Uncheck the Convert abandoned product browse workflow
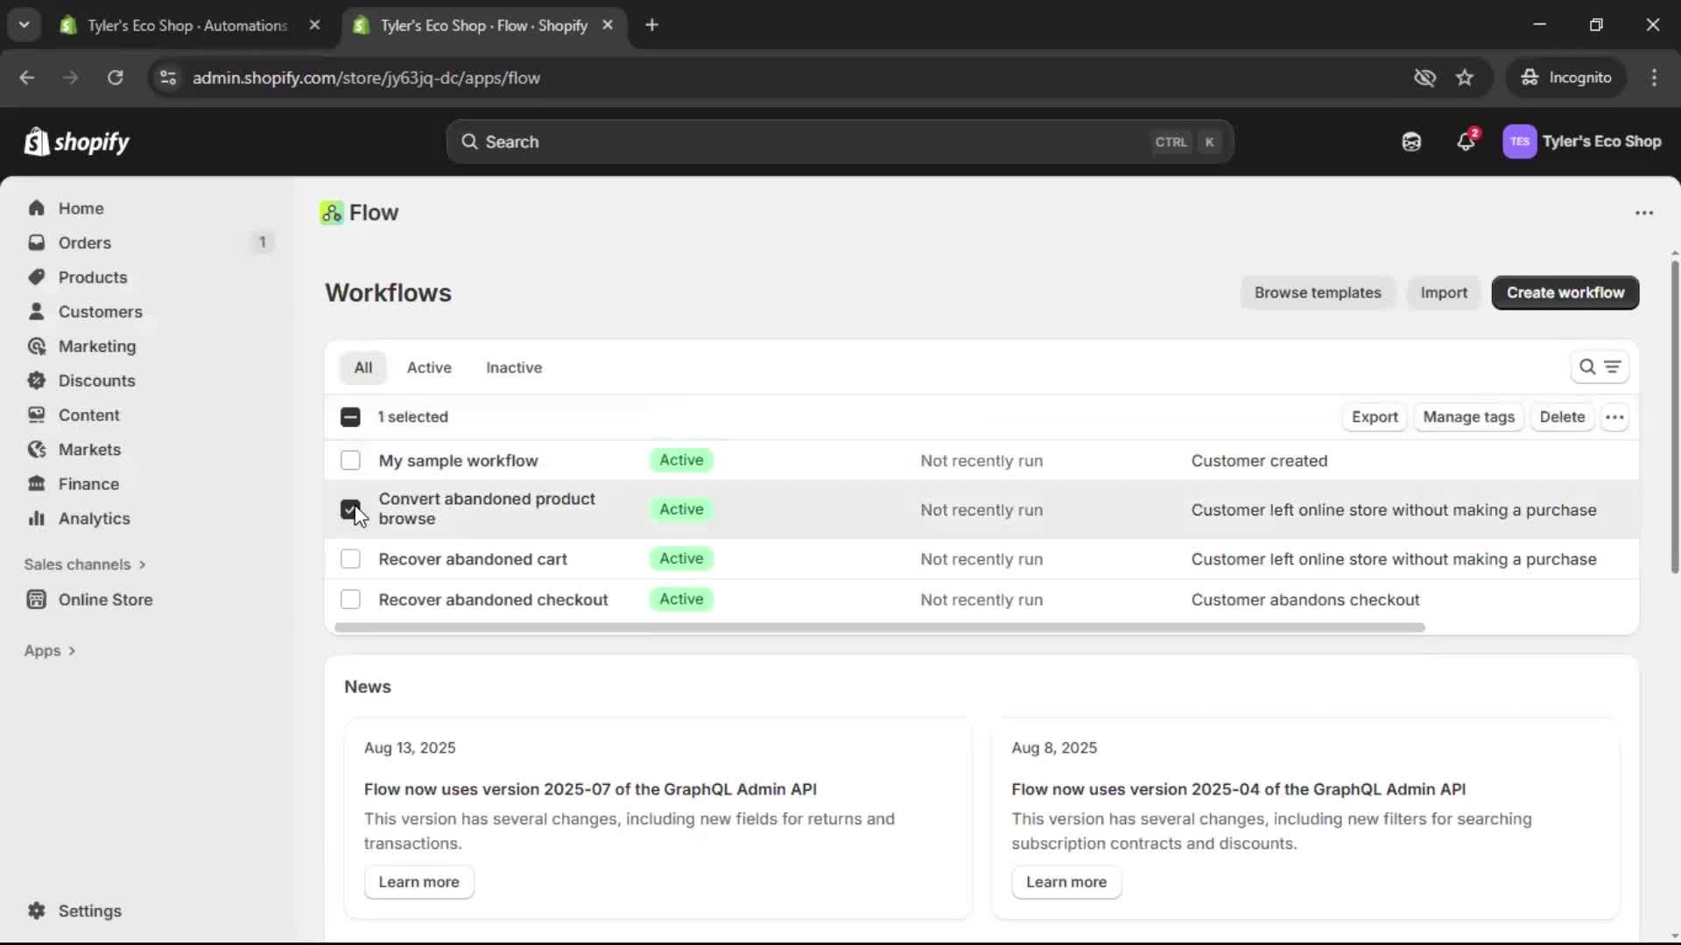This screenshot has width=1681, height=945. (x=350, y=509)
